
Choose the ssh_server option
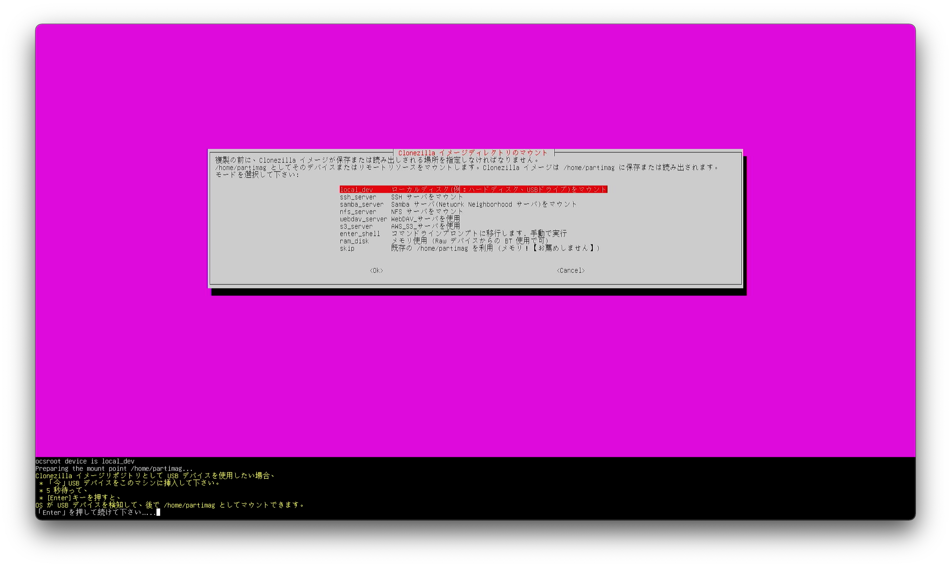coord(358,197)
